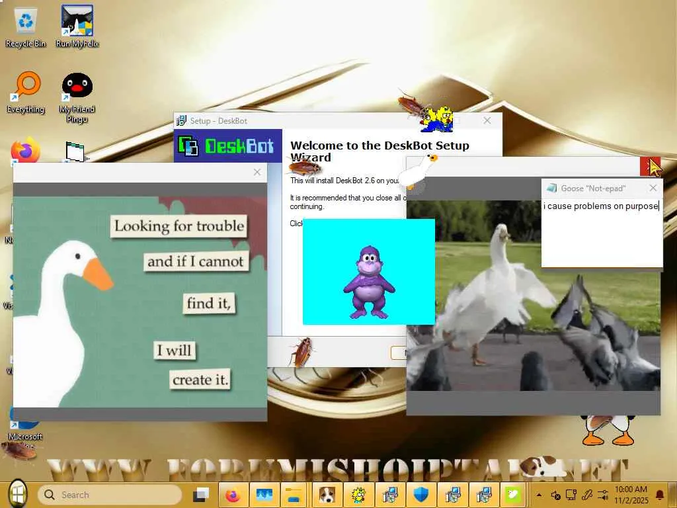Viewport: 677px width, 508px height.
Task: Click the network computer tray icon
Action: coord(571,495)
